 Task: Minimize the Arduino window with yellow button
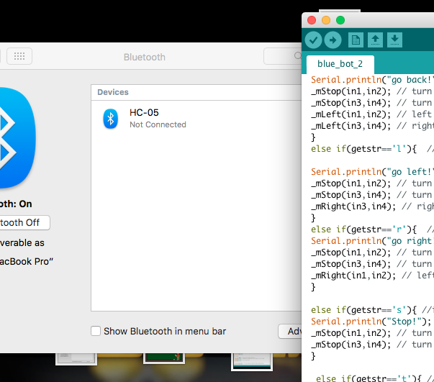pyautogui.click(x=326, y=20)
